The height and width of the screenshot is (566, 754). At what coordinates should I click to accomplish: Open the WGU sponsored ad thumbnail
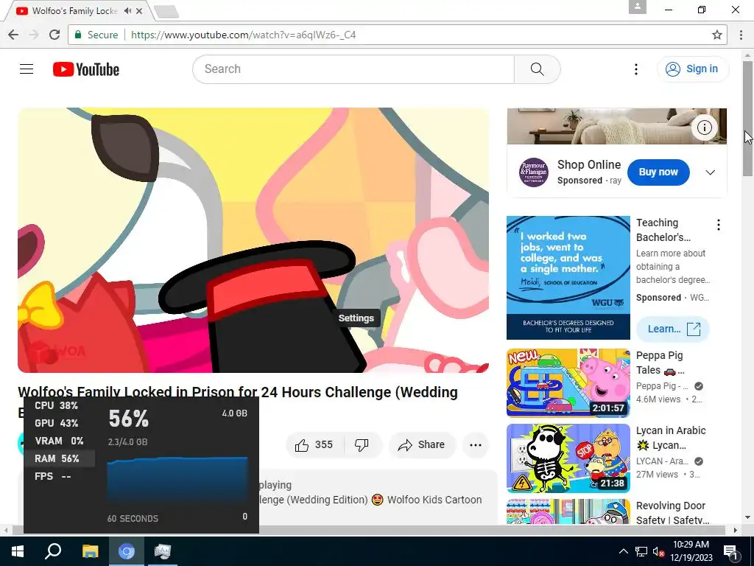(x=568, y=278)
